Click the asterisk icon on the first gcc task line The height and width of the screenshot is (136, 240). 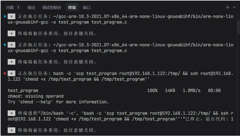11,17
